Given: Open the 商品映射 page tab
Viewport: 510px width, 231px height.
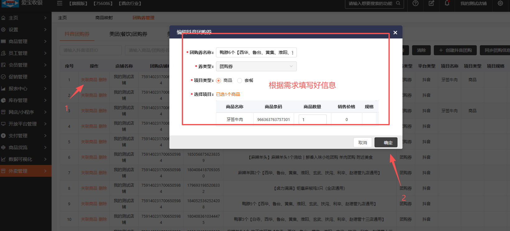Looking at the screenshot, I should pyautogui.click(x=104, y=18).
